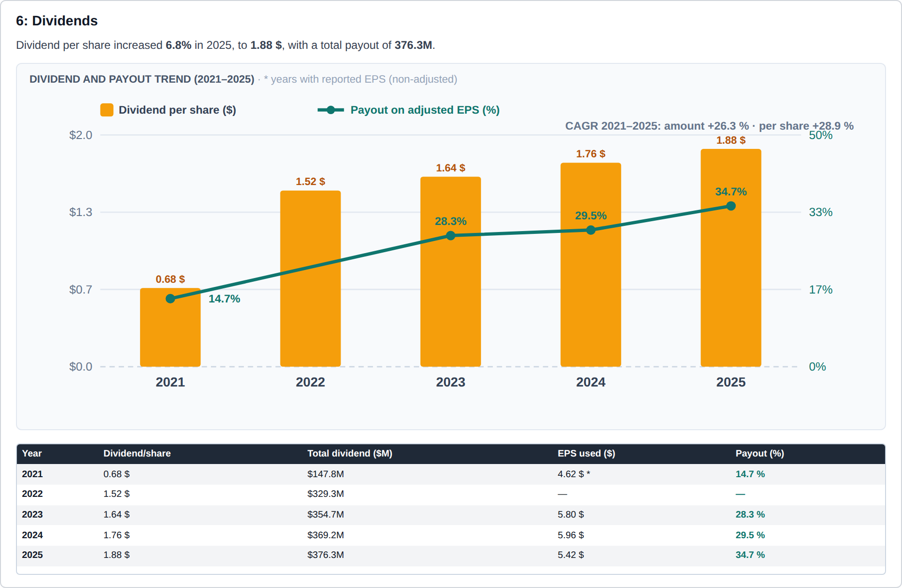Screen dimensions: 902x588
Task: Click the orange Dividend per share legend swatch
Action: pyautogui.click(x=107, y=110)
